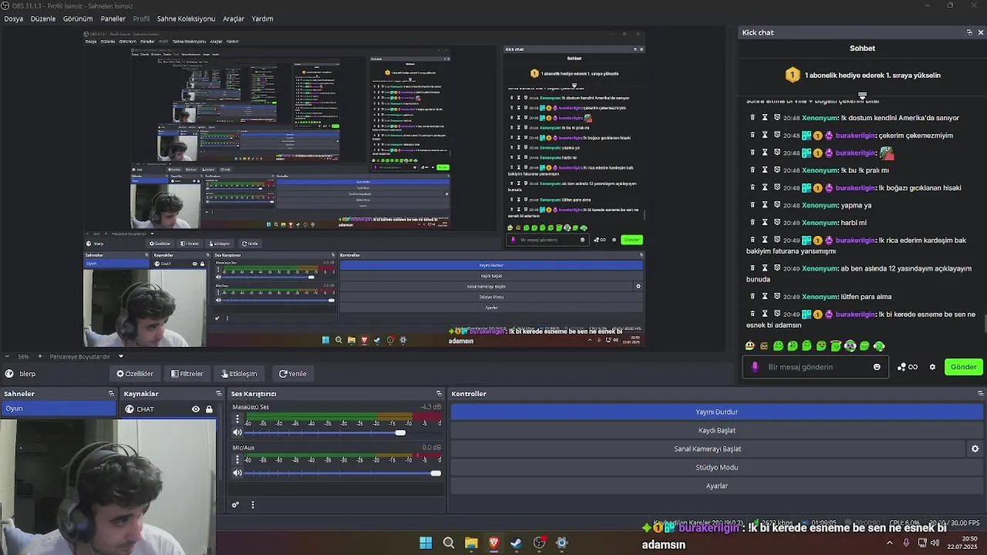Click the Özellikler source properties button
The width and height of the screenshot is (987, 555).
[135, 374]
